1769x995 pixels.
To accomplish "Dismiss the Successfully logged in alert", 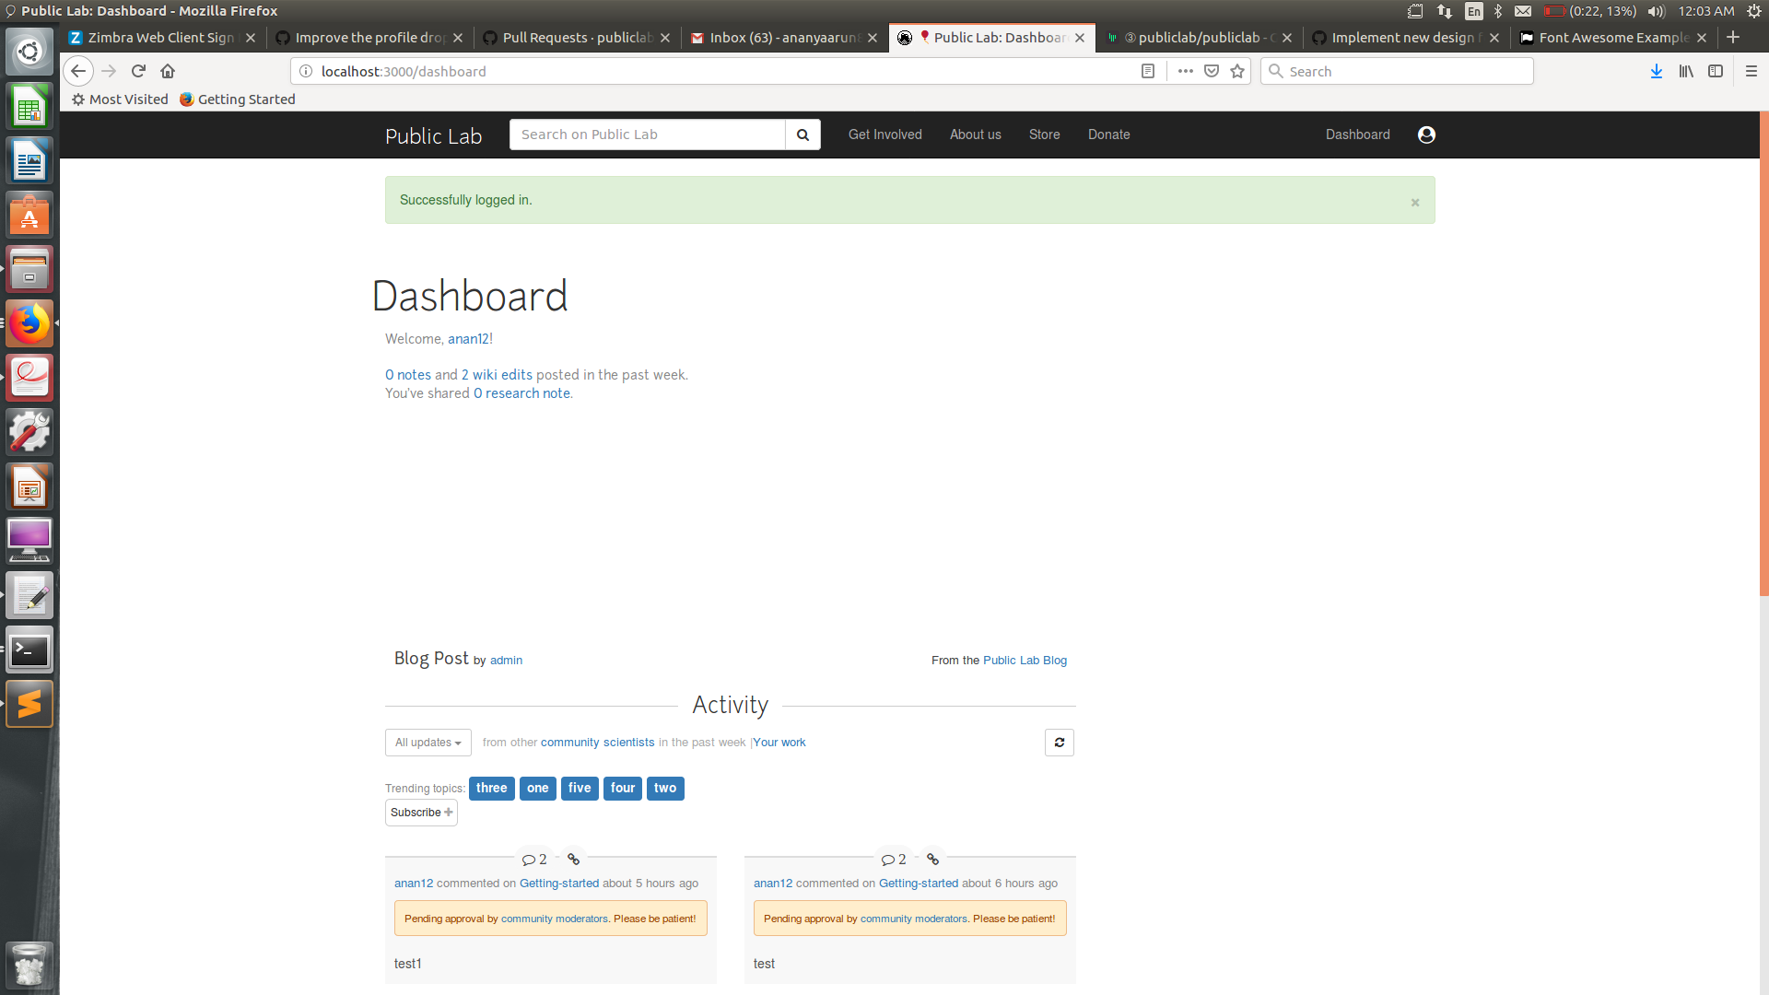I will (x=1414, y=203).
